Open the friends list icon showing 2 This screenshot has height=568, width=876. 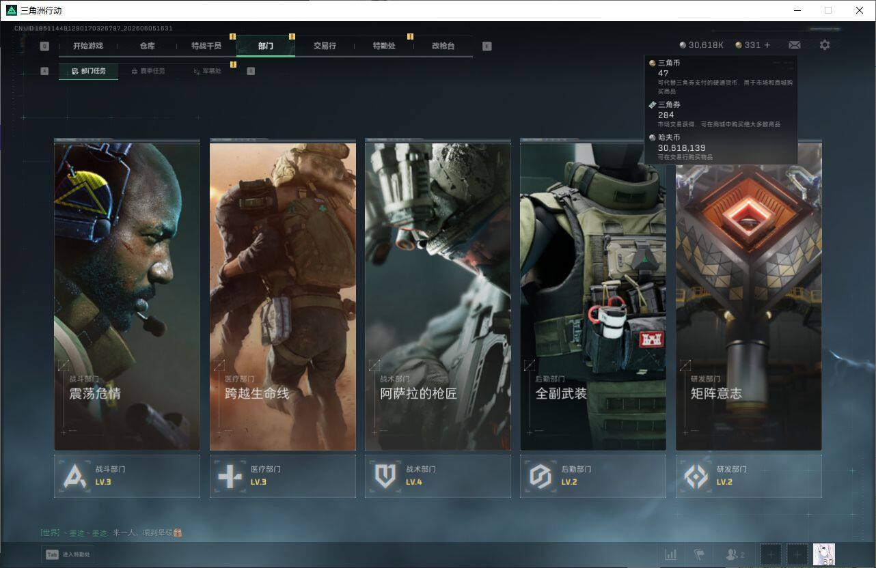[x=735, y=554]
